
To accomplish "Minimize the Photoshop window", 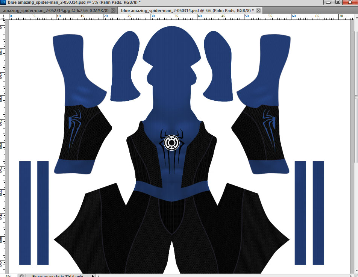I will [328, 2].
